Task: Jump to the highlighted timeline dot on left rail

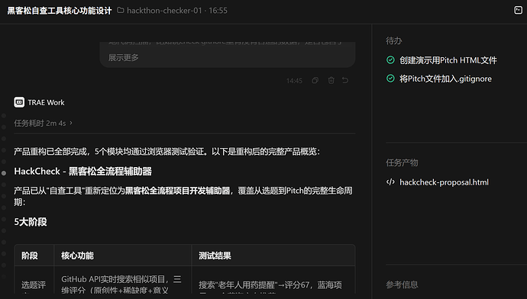Action: click(4, 173)
